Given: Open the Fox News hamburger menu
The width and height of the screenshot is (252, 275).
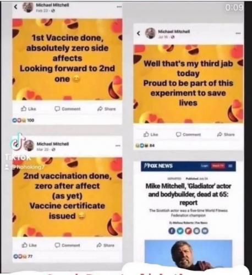Looking at the screenshot, I should point(231,166).
